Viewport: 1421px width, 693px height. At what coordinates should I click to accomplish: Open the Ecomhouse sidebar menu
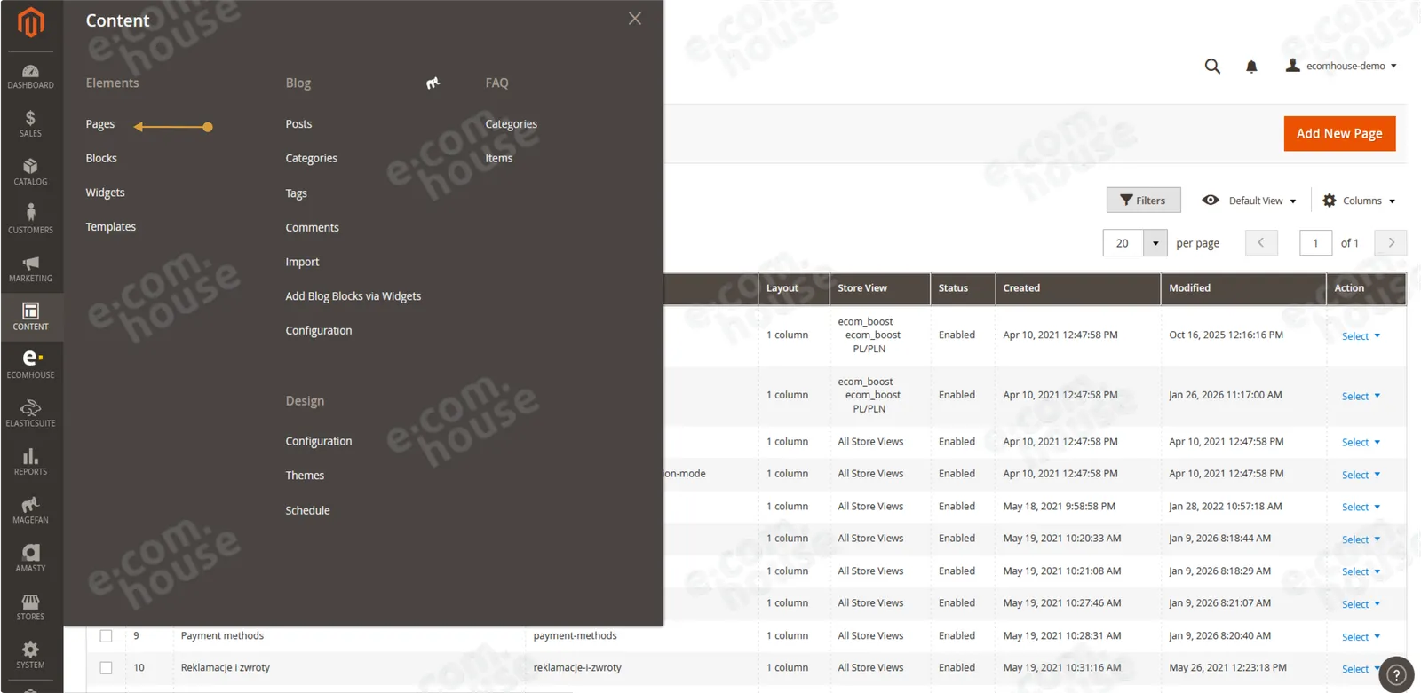31,365
